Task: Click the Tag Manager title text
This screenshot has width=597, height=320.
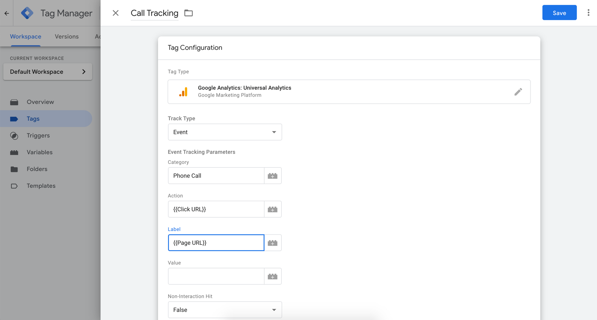Action: click(x=66, y=13)
